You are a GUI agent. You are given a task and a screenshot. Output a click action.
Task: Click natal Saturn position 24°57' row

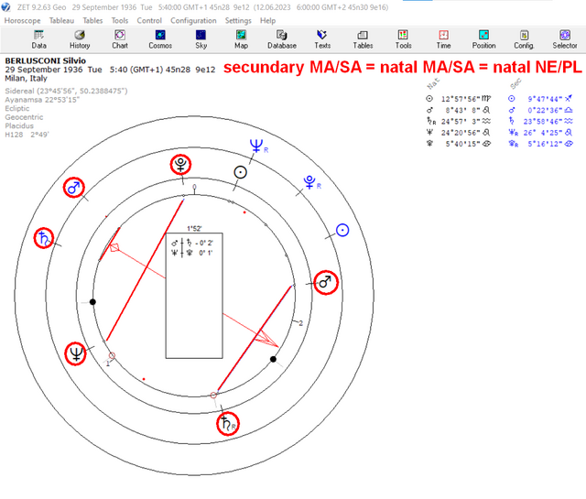click(458, 122)
